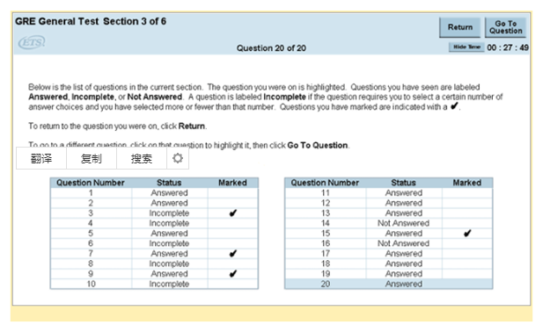This screenshot has height=325, width=543.
Task: Click the checkmark on question 9 row
Action: (233, 274)
